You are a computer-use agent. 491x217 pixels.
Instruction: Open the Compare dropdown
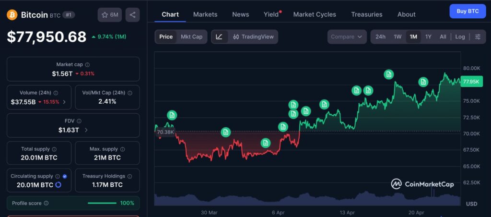tap(347, 36)
